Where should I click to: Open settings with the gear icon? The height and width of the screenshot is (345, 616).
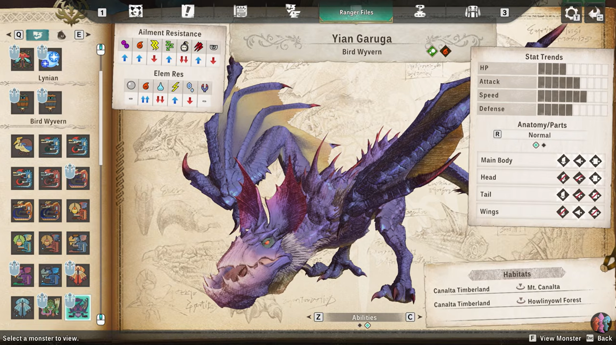point(571,13)
